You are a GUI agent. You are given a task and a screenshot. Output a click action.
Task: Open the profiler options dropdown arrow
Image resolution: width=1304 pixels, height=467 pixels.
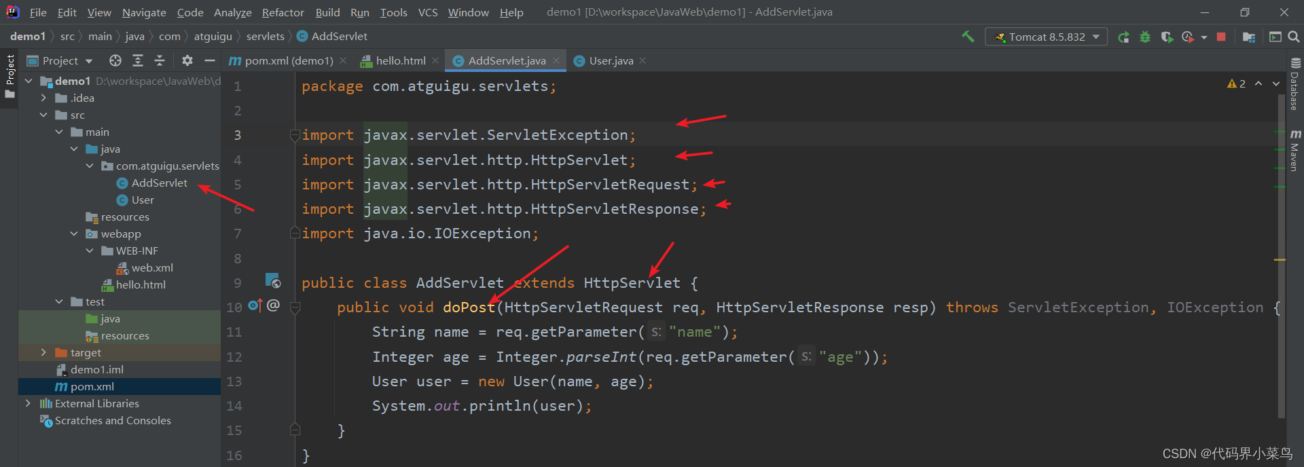point(1204,37)
